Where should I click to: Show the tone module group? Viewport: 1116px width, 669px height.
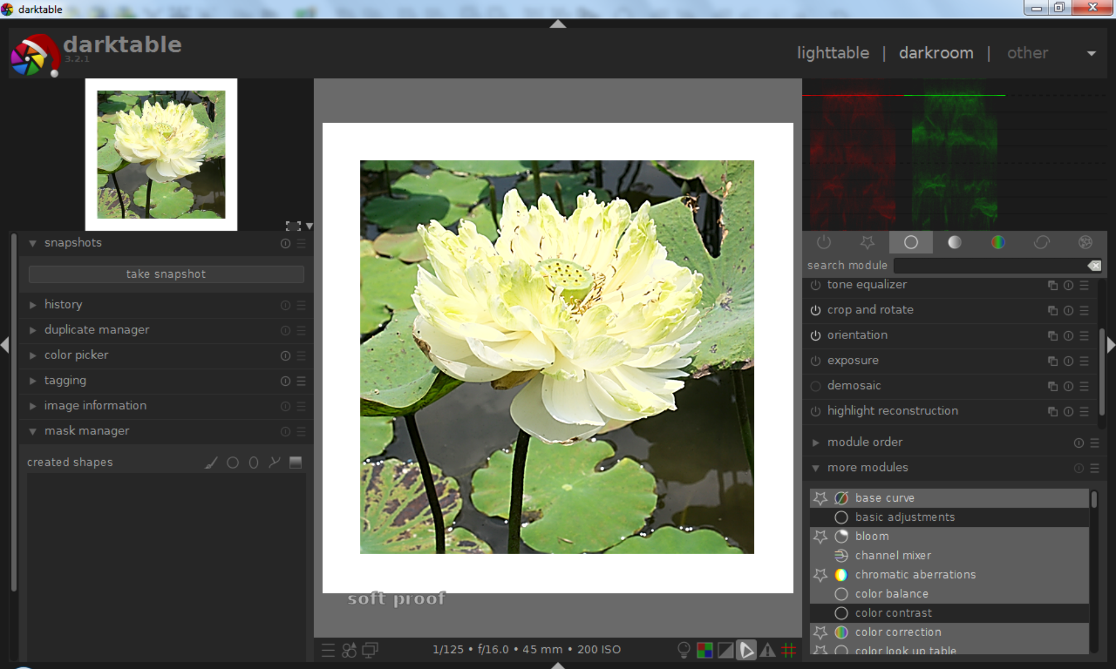tap(954, 242)
